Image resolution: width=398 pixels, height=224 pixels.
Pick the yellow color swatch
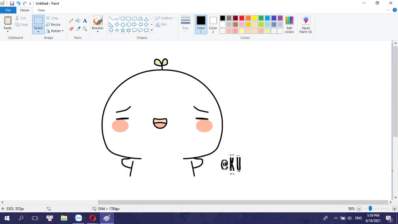[255, 18]
